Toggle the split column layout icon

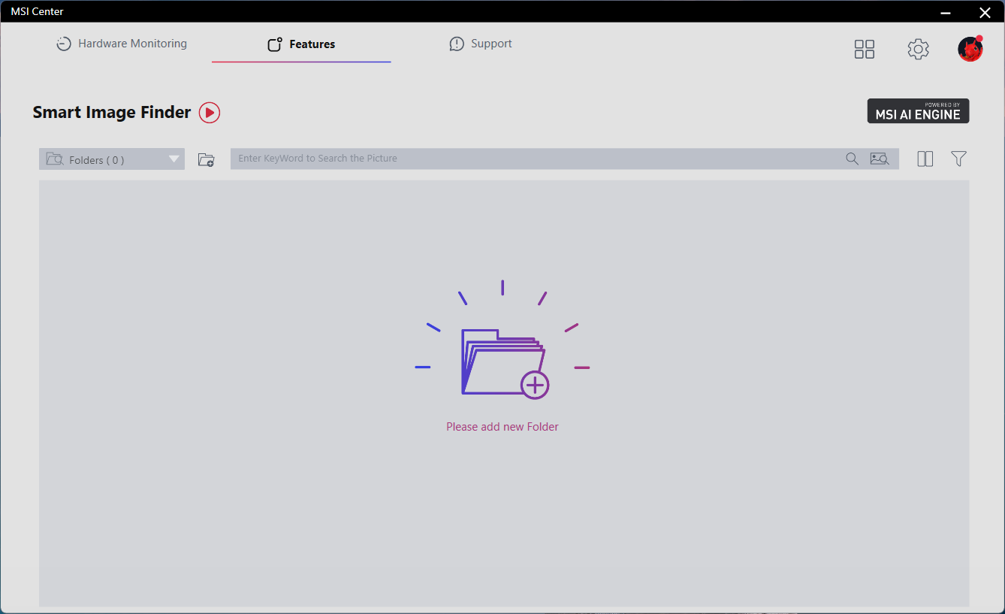click(x=925, y=159)
